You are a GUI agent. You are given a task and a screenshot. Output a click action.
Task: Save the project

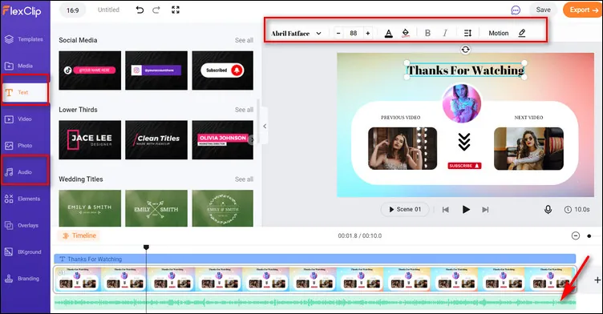543,10
